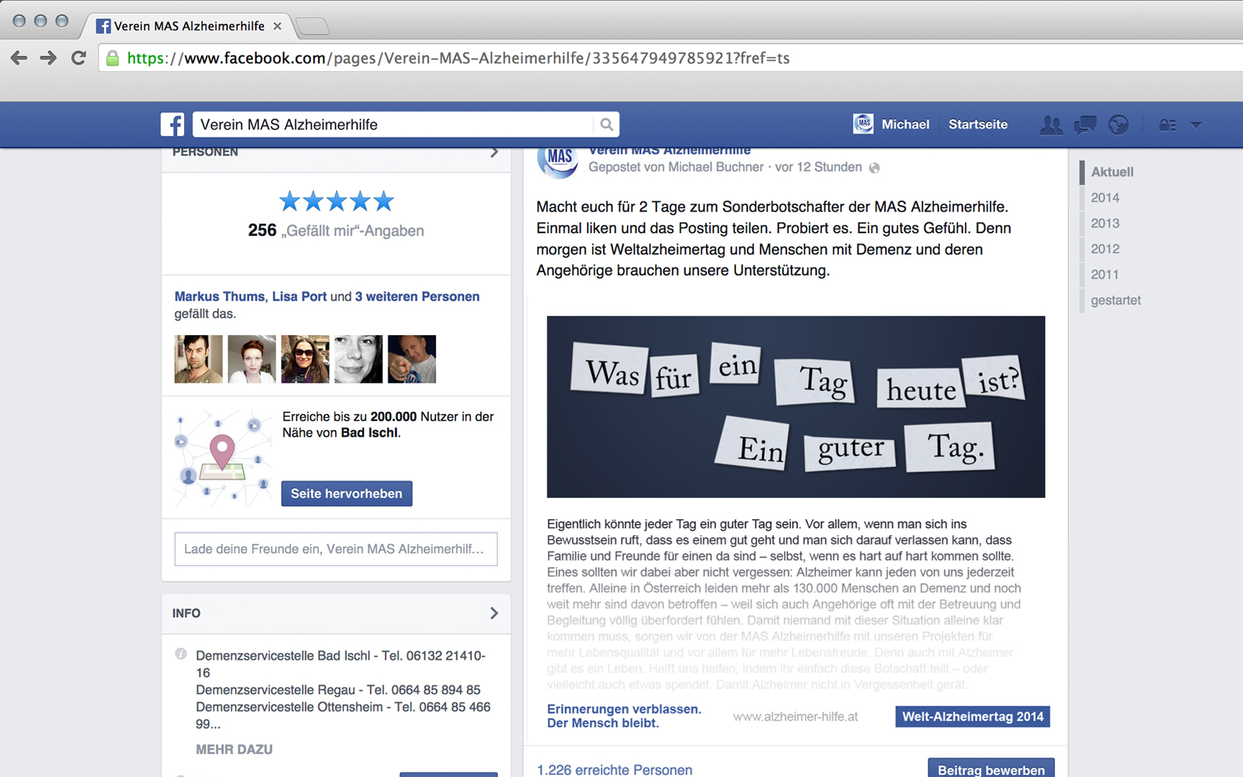Viewport: 1243px width, 777px height.
Task: Reload the page in browser
Action: [x=78, y=58]
